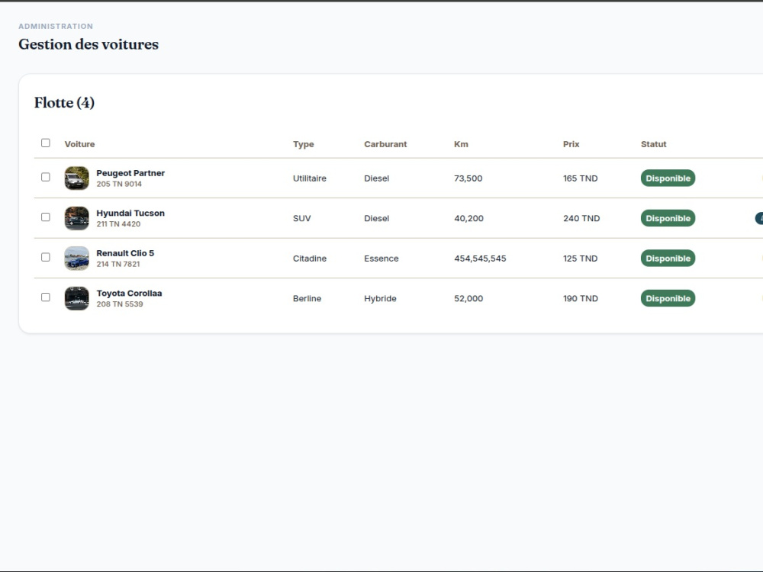Click the Citadine type cell
This screenshot has width=763, height=572.
tap(310, 259)
